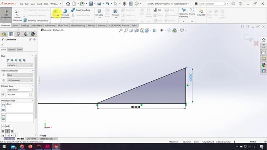
Task: Switch to the Model tab at bottom
Action: [20, 139]
